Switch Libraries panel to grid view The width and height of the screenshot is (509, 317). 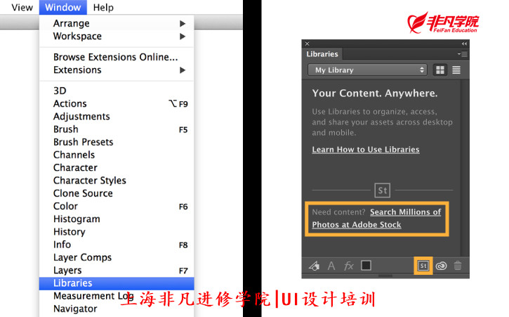[x=440, y=70]
